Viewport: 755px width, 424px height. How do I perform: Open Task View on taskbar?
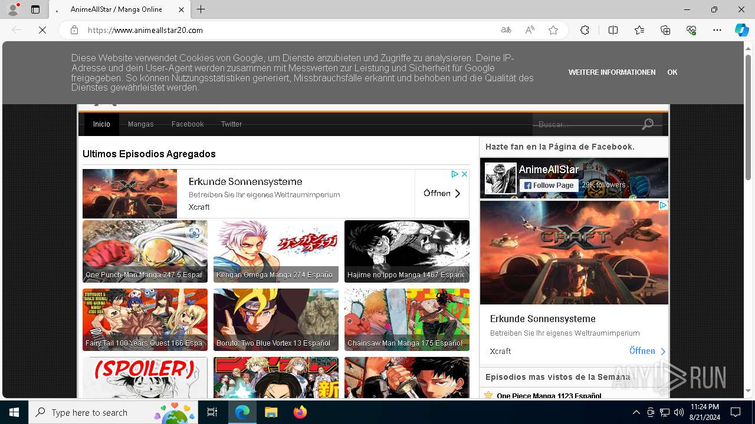[212, 412]
